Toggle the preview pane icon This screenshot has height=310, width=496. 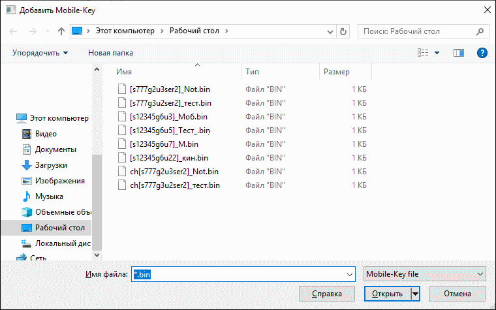458,52
